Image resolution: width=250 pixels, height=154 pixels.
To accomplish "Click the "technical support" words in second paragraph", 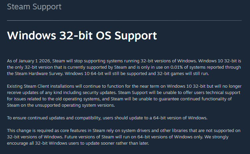I will [223, 93].
